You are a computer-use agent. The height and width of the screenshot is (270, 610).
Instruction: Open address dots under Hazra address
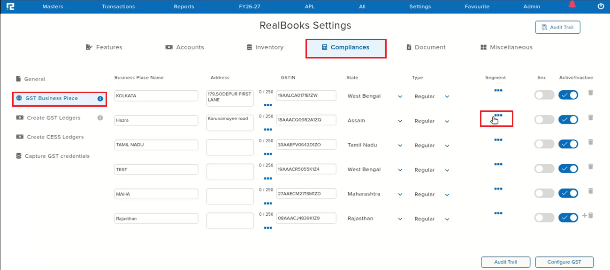(x=268, y=130)
